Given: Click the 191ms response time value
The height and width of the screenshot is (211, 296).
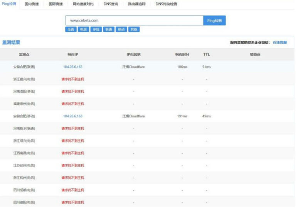Looking at the screenshot, I should tap(182, 116).
